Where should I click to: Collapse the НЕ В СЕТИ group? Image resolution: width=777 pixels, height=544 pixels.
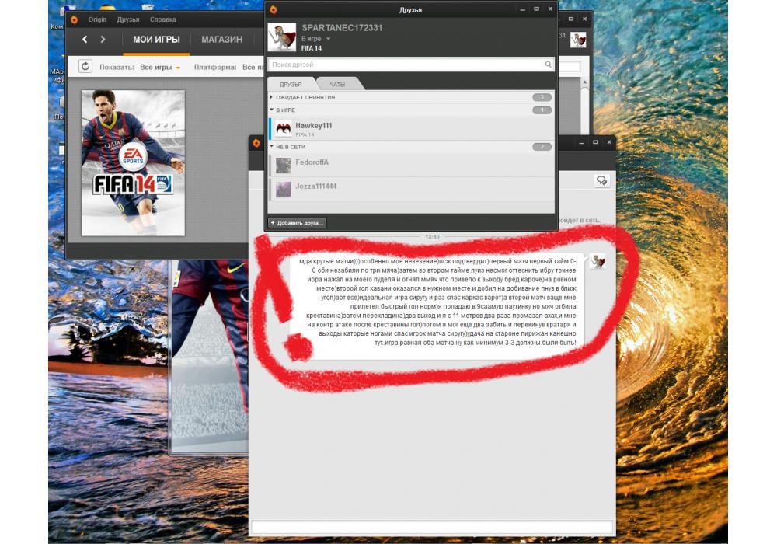pyautogui.click(x=411, y=147)
